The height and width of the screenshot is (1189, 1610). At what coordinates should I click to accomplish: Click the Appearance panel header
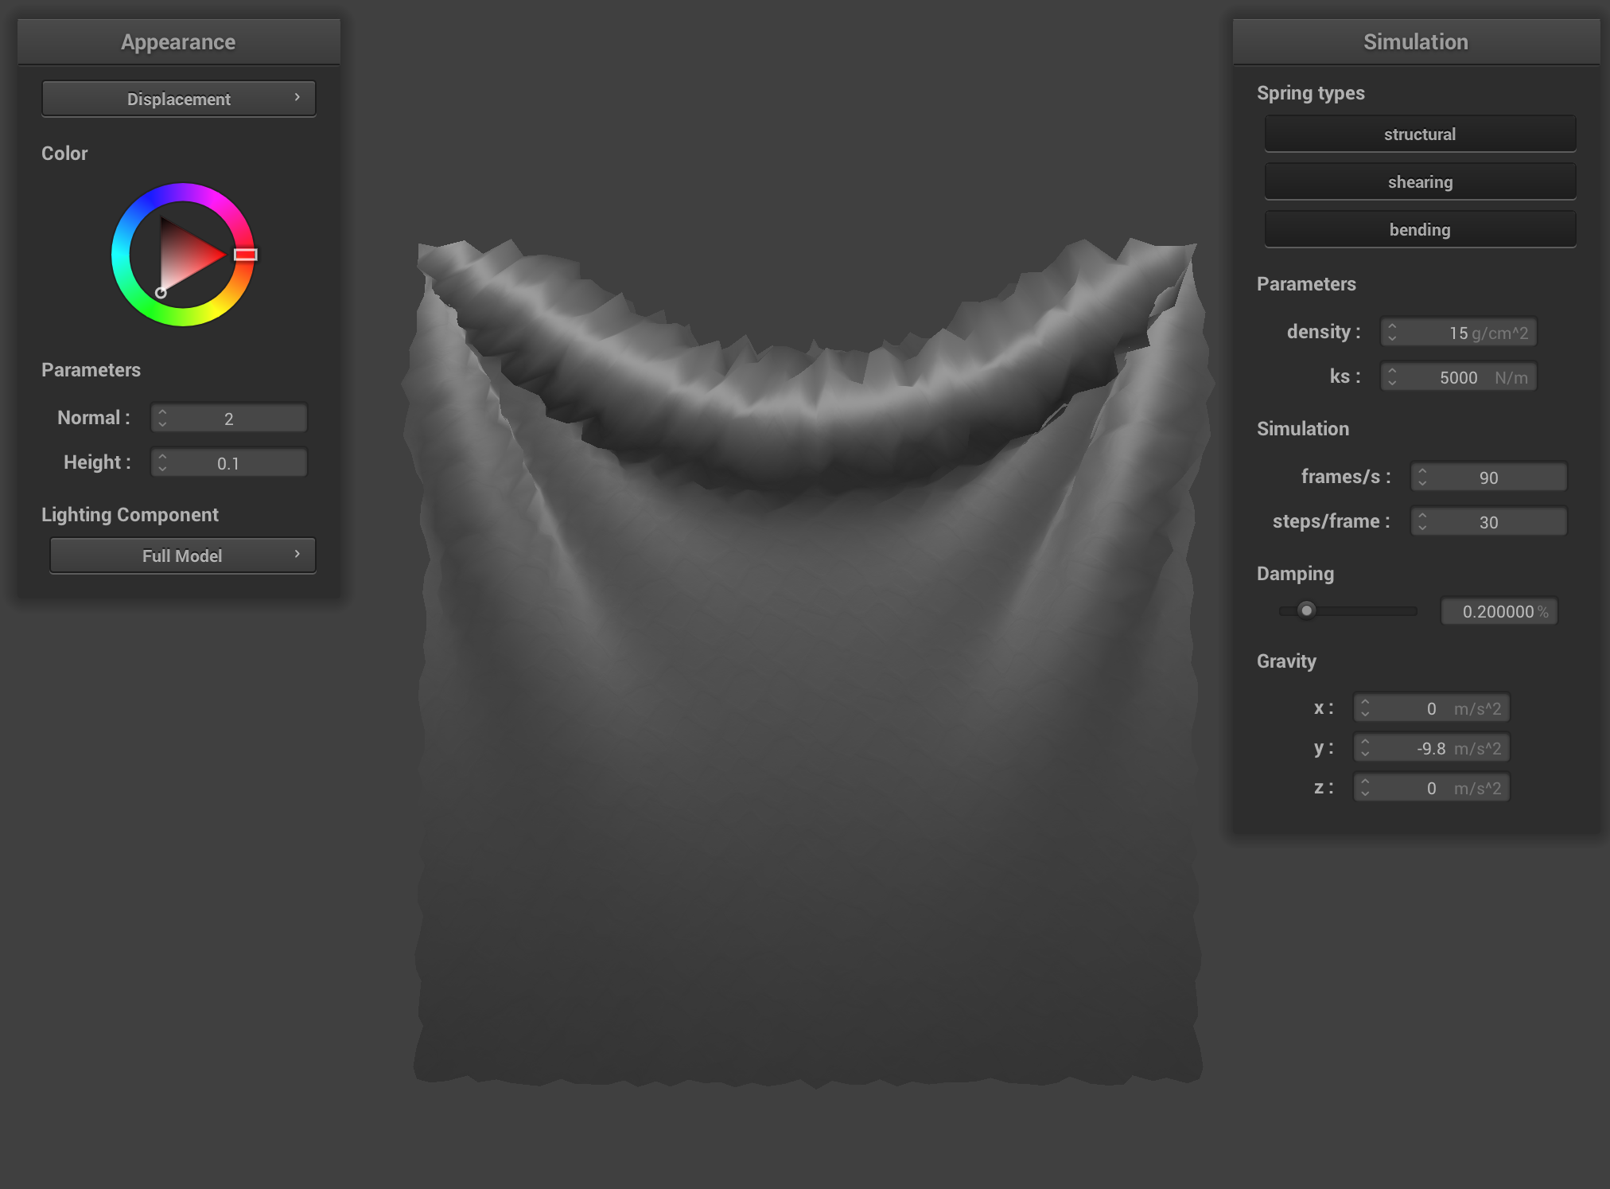click(x=178, y=41)
